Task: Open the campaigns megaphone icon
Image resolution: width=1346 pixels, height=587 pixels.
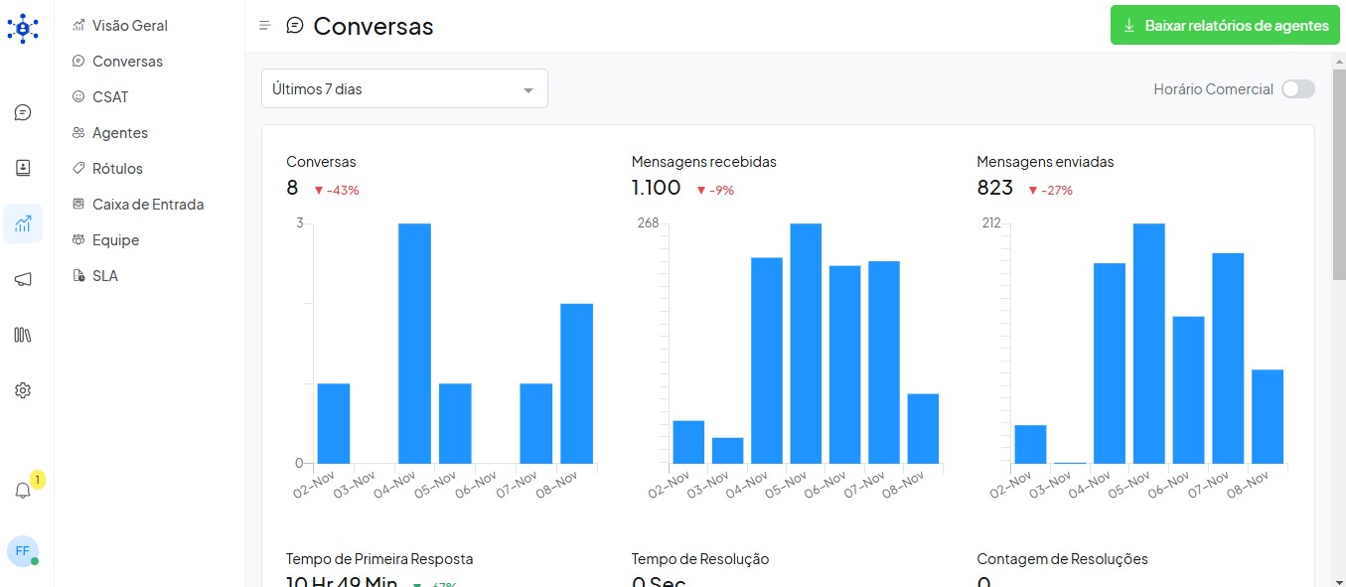Action: 23,279
